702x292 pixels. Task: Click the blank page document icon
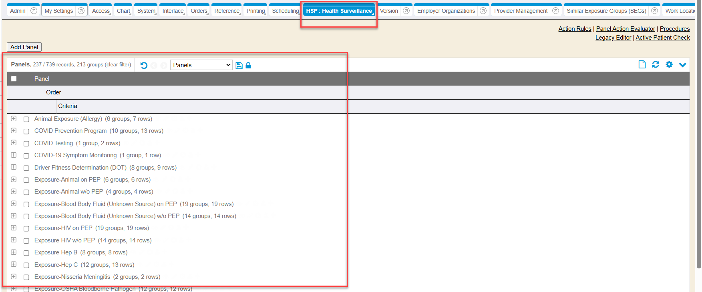click(x=642, y=64)
